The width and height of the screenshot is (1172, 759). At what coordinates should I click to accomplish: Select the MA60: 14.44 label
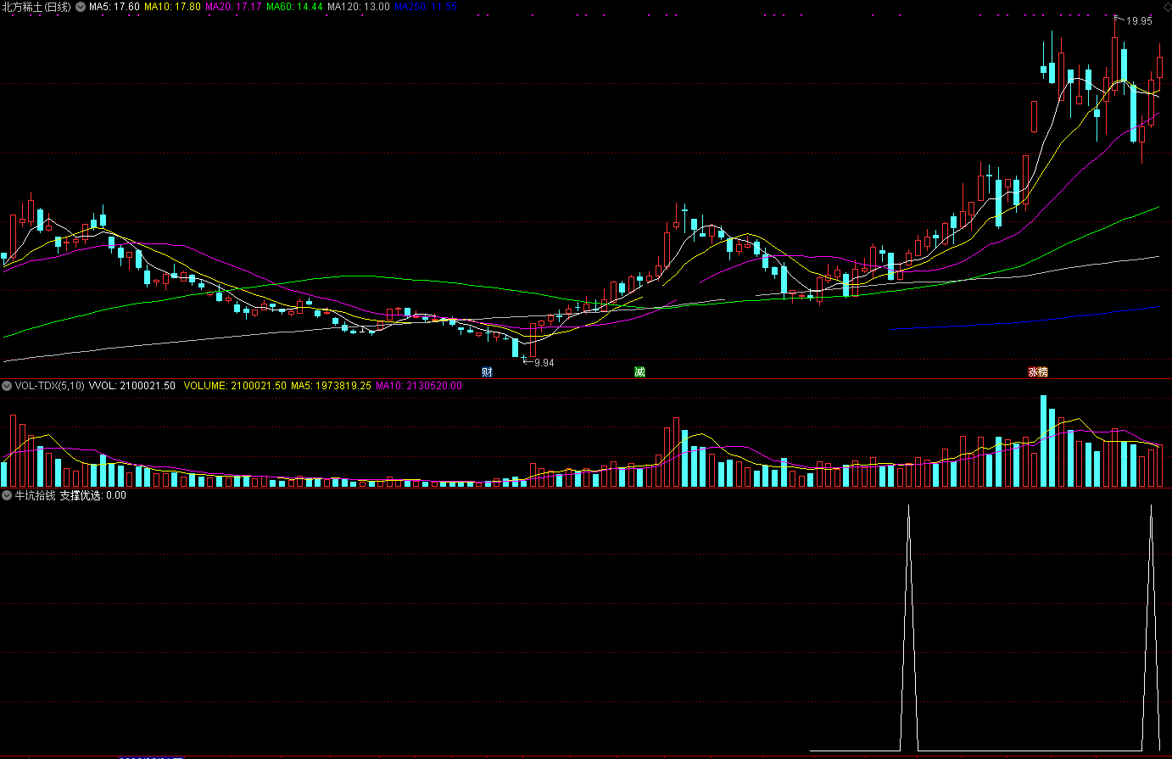[295, 7]
